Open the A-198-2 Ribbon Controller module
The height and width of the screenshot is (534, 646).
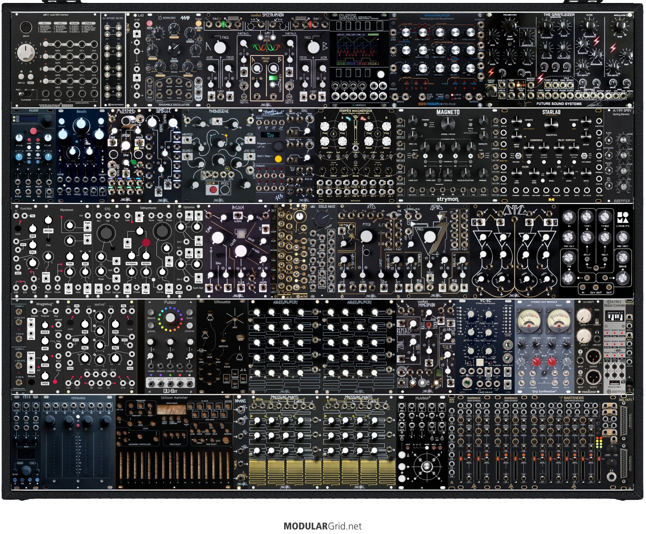615,347
